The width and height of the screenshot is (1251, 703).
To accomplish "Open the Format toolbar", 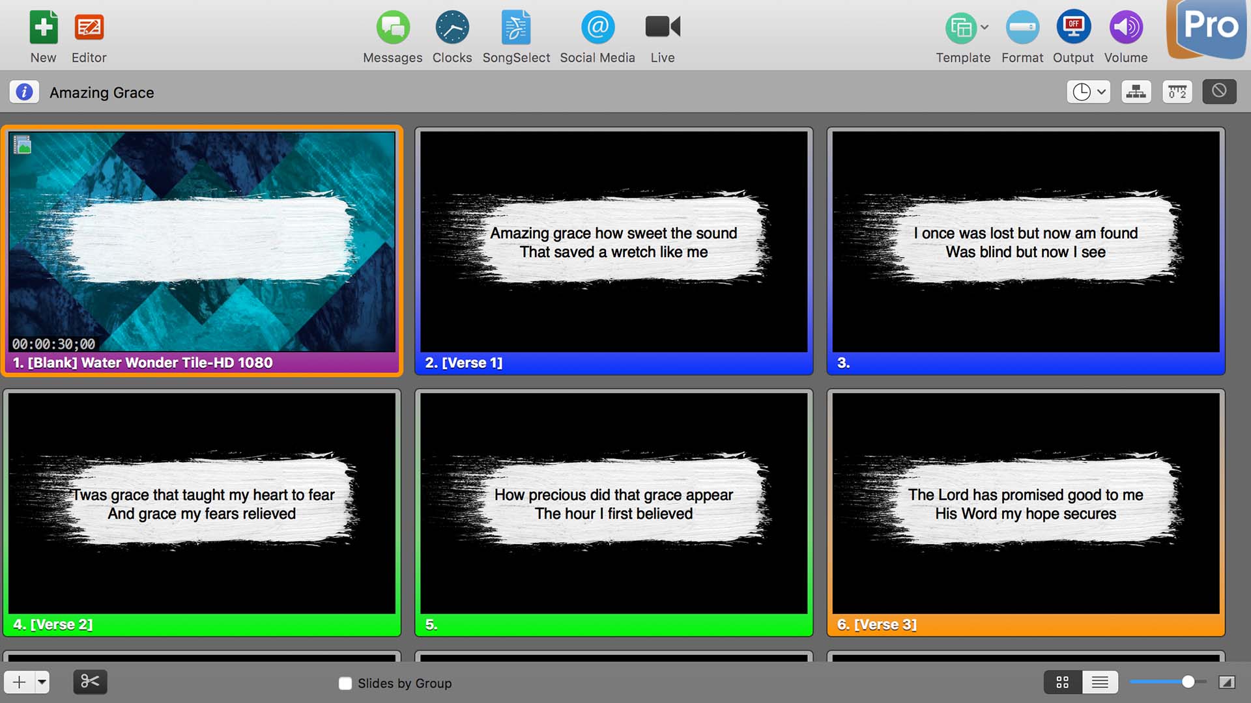I will pos(1022,28).
